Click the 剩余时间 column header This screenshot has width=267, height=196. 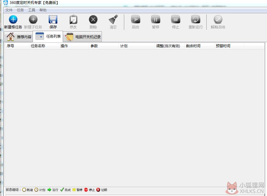point(199,46)
